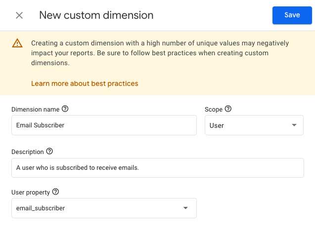Click the arrow in User property selector
Screen dimensions: 315x235
click(x=185, y=208)
